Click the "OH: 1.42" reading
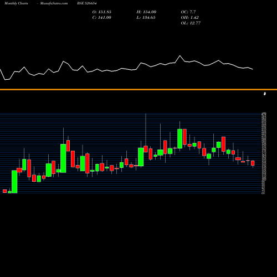Image resolution: width=277 pixels, height=277 pixels. point(190,18)
